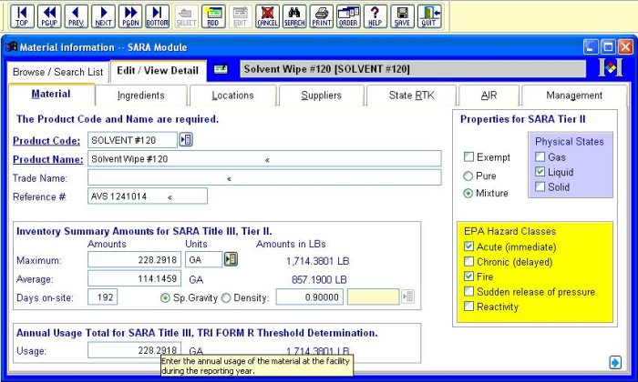
Task: Open the Browse / Search List tab
Action: (57, 71)
